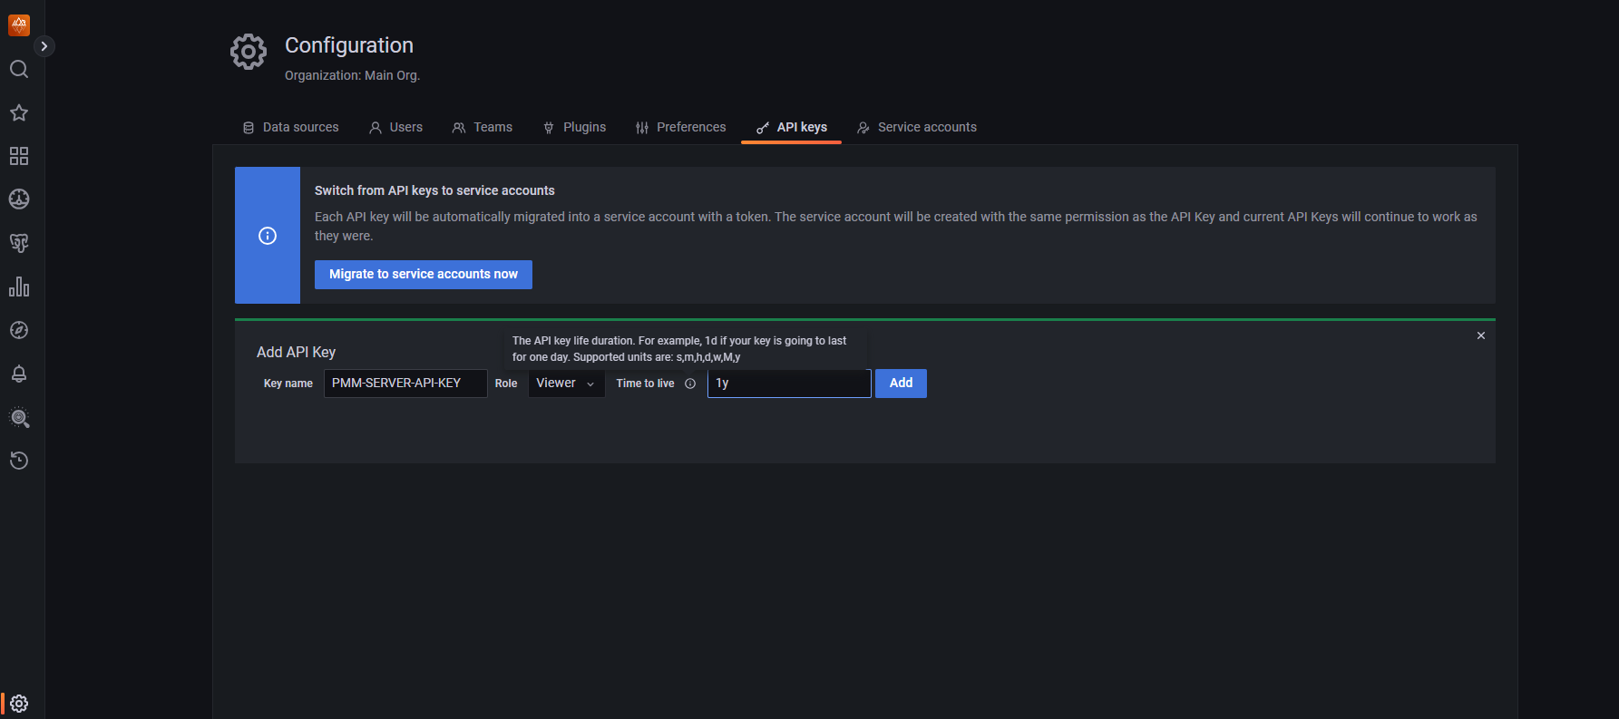The width and height of the screenshot is (1619, 719).
Task: Open the Search panel from the sidebar
Action: tap(18, 69)
